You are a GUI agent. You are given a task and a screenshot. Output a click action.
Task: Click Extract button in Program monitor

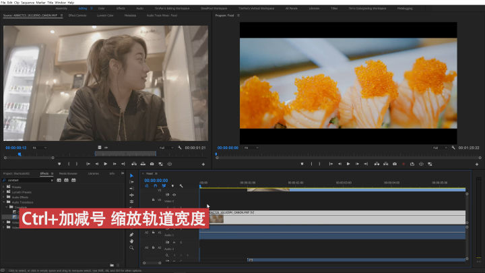[386, 164]
